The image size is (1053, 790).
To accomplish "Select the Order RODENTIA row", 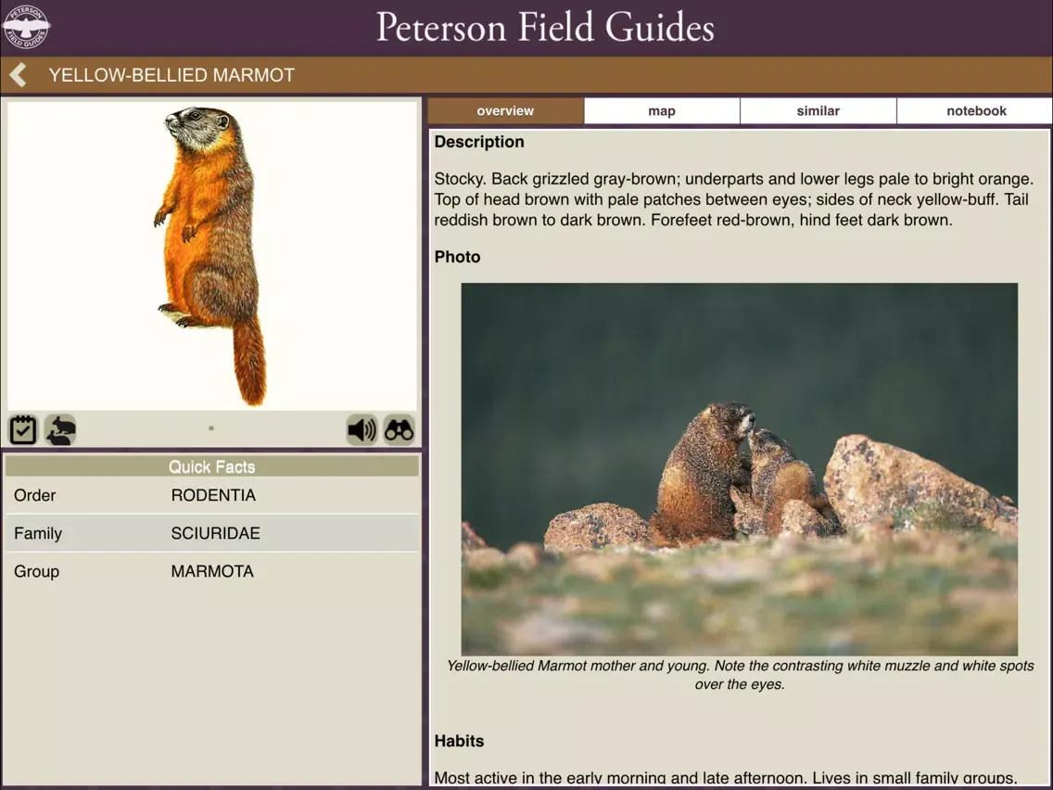I will [x=212, y=495].
